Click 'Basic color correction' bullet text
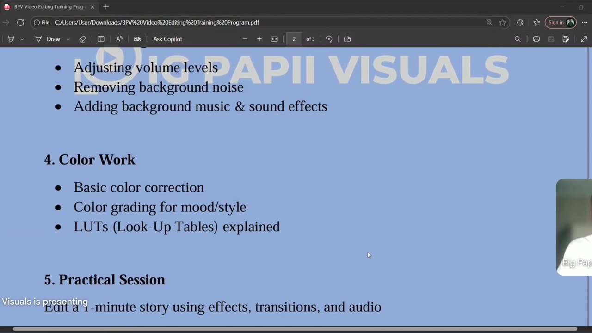592x333 pixels. [x=139, y=187]
